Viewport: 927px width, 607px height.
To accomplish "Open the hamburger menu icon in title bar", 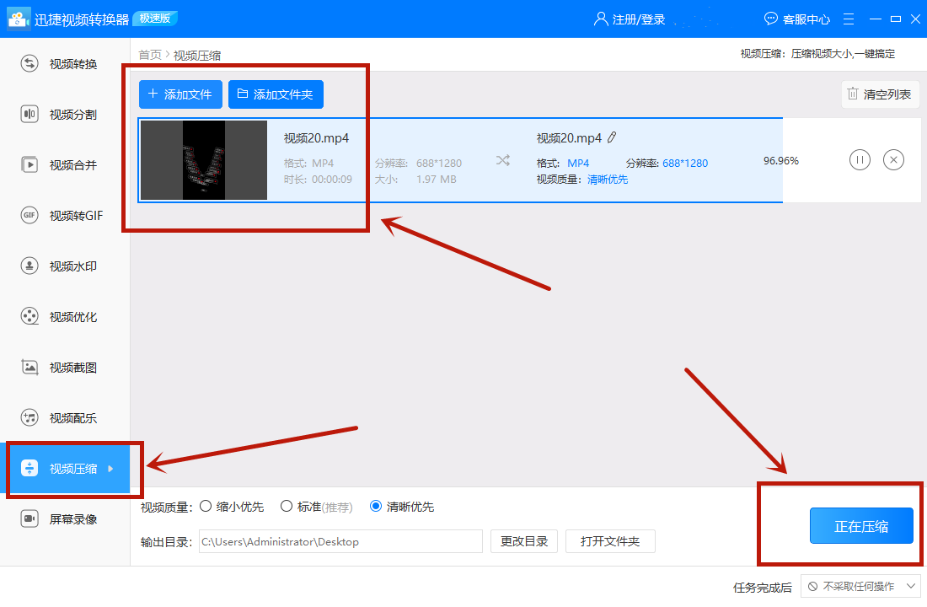I will [x=849, y=19].
